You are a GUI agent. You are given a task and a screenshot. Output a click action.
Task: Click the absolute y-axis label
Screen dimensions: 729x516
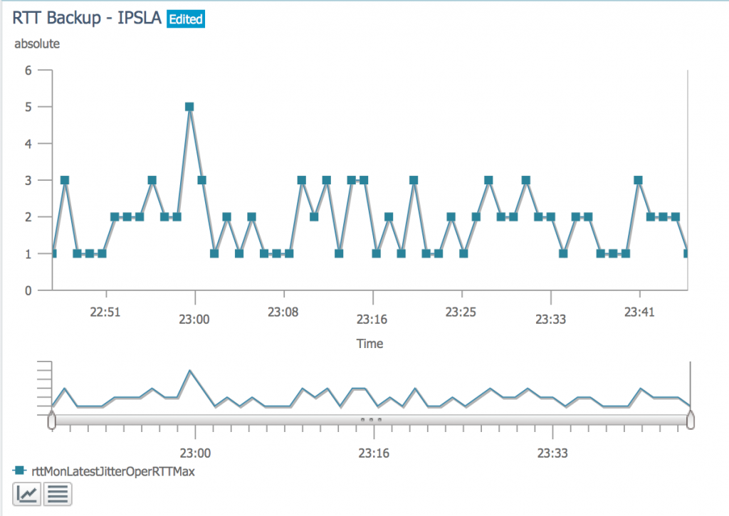[37, 43]
